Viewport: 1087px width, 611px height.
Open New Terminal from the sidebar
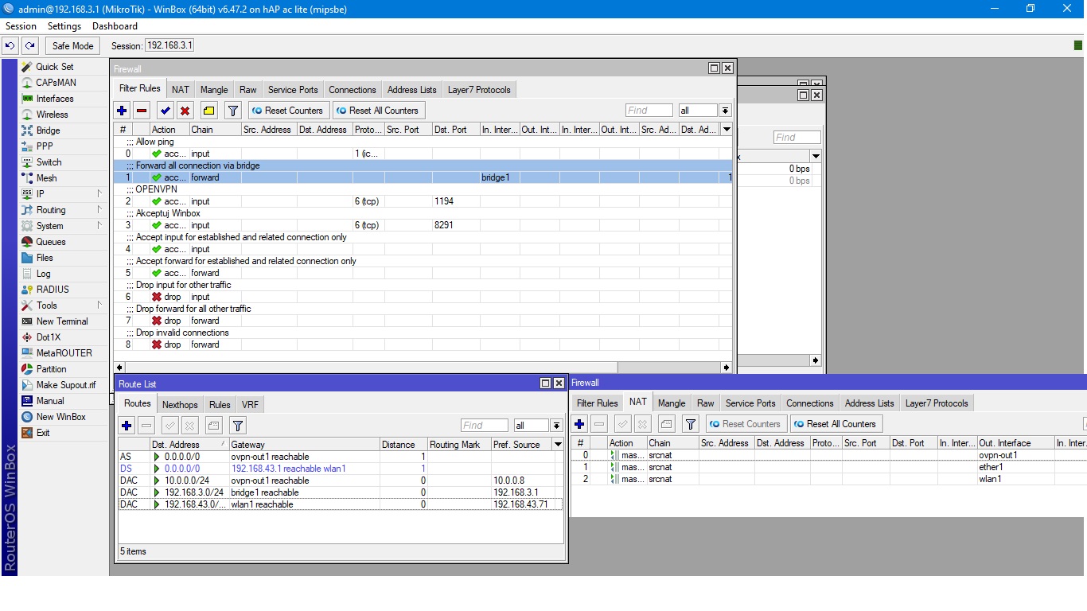[61, 321]
